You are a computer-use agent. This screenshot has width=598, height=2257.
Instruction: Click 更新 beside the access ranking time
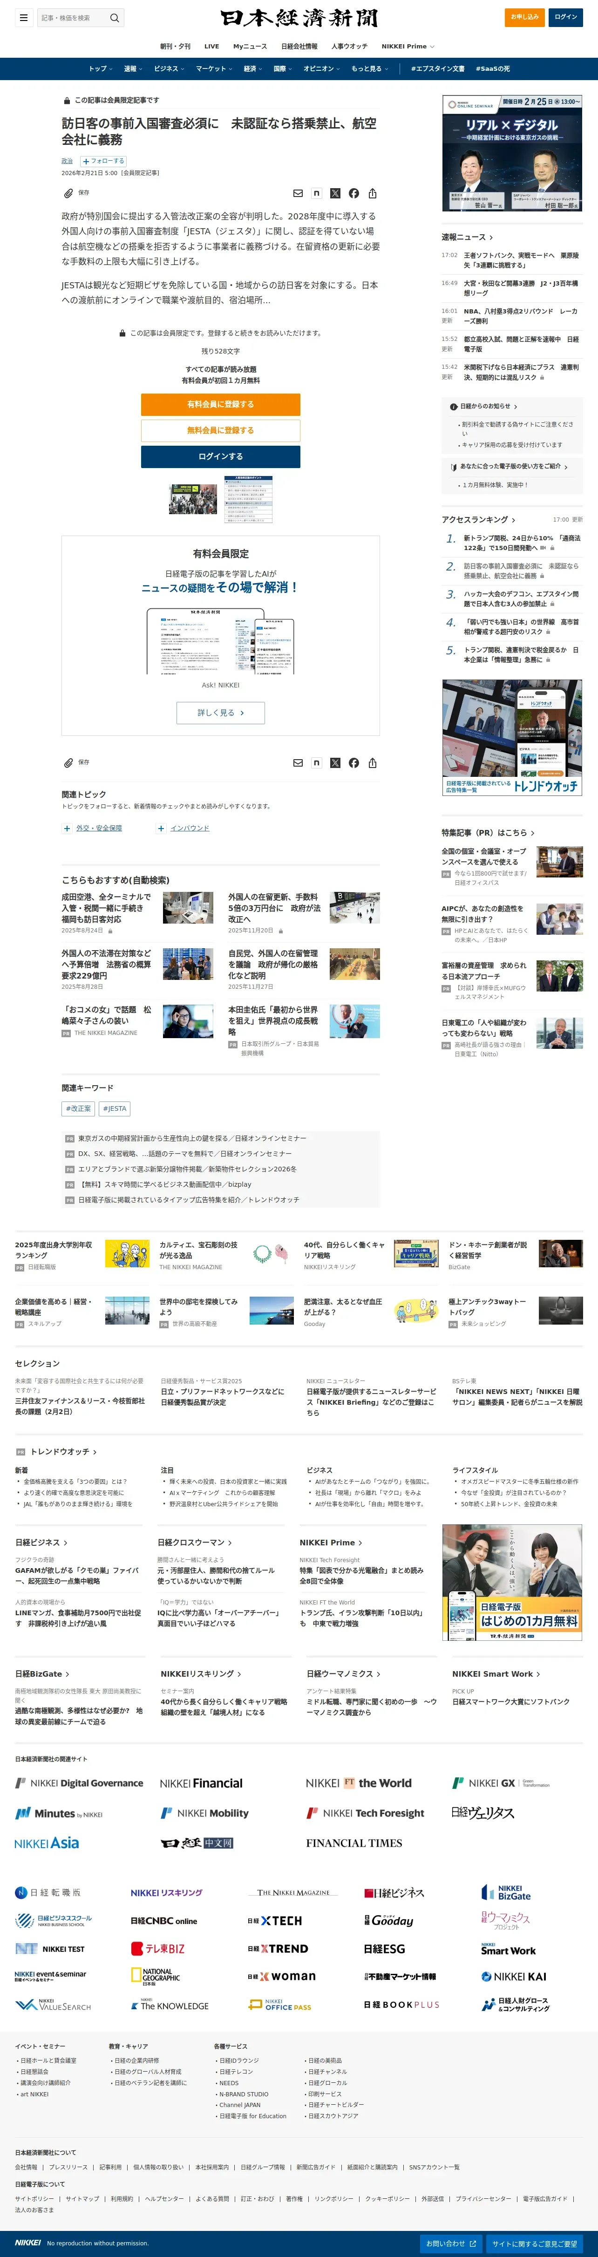click(577, 520)
